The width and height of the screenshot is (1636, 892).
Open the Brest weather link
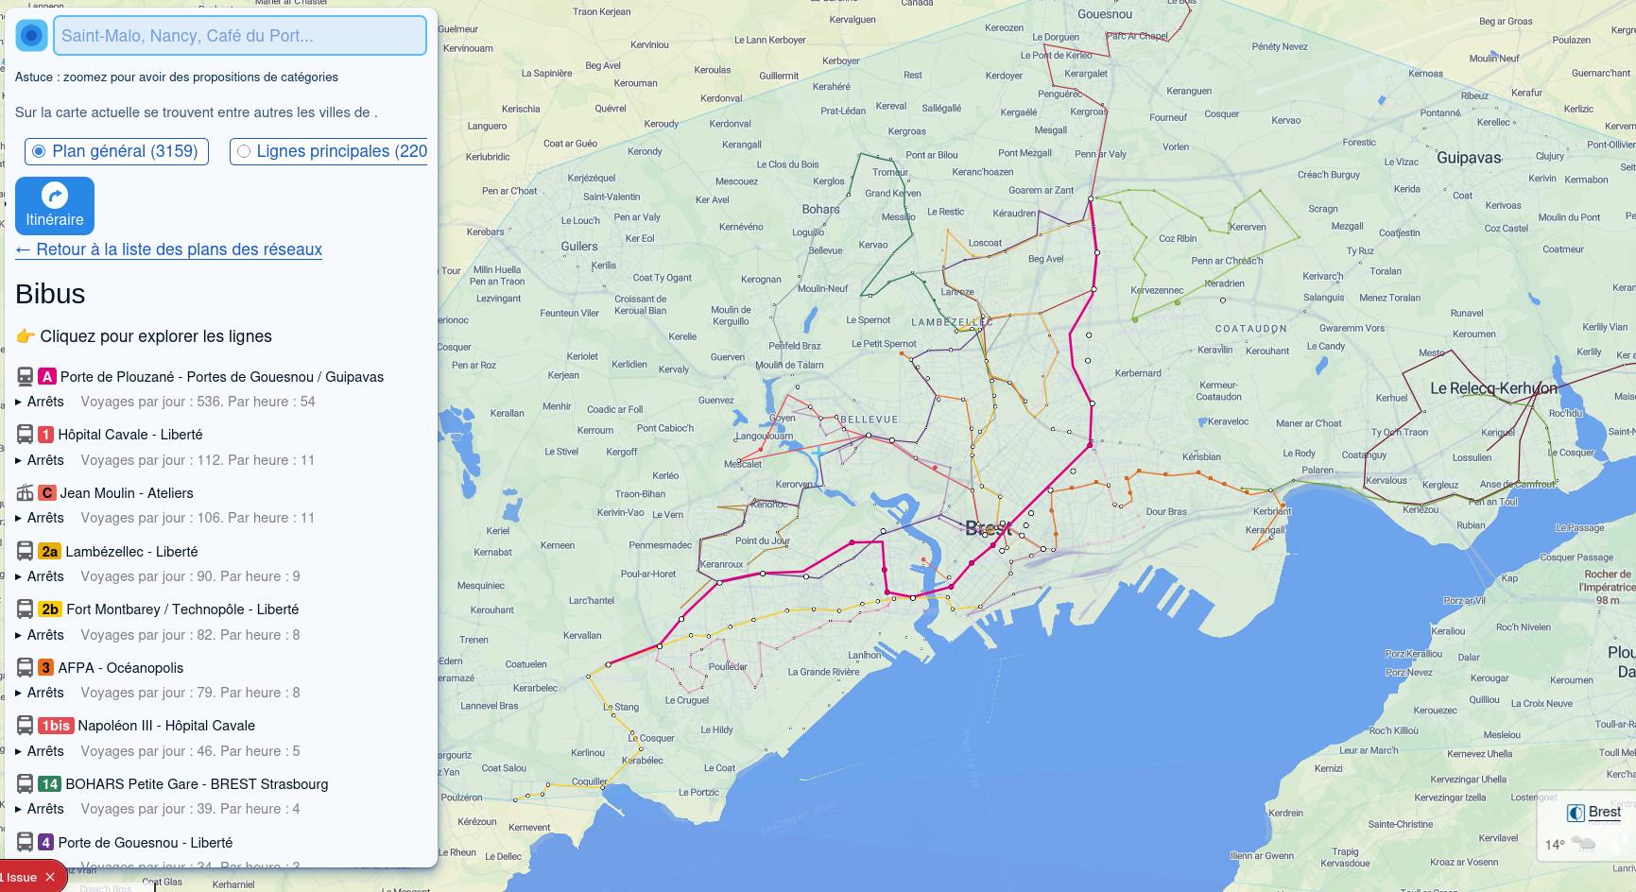click(x=1604, y=812)
